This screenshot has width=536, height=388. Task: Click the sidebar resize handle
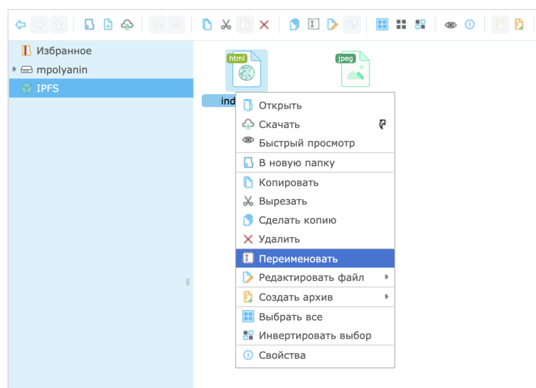click(188, 282)
